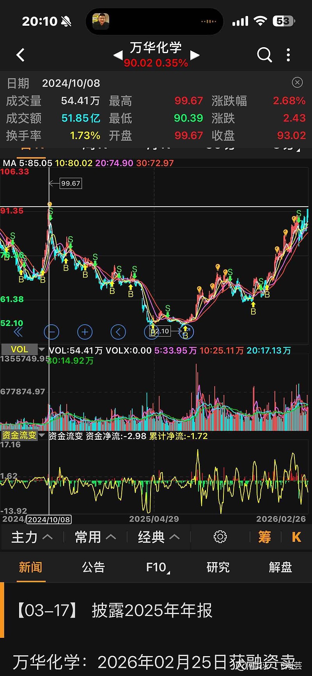Open the 资金流变 indicator dropdown
The width and height of the screenshot is (312, 676).
pyautogui.click(x=23, y=435)
